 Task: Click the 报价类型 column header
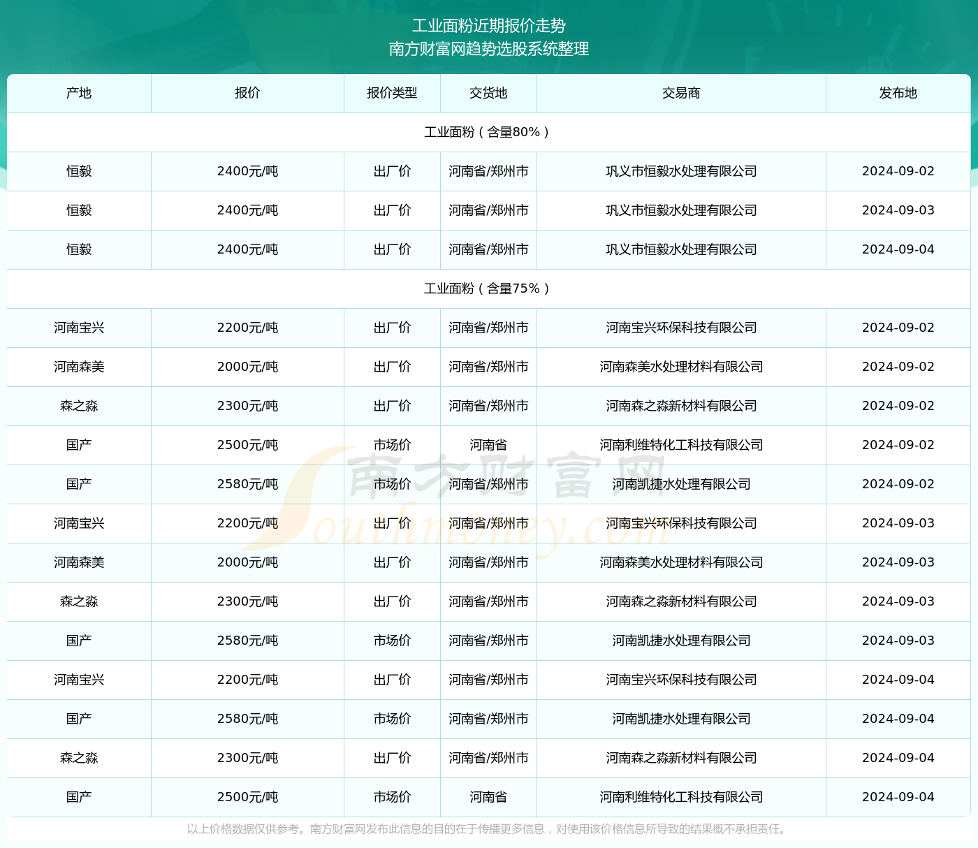[x=392, y=93]
